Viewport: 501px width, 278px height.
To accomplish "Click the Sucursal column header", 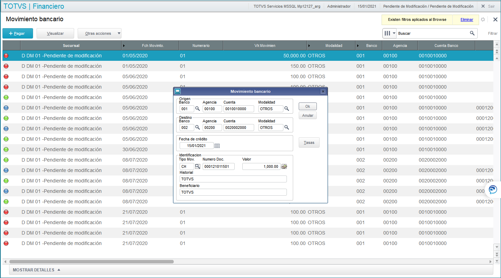I will pos(71,46).
